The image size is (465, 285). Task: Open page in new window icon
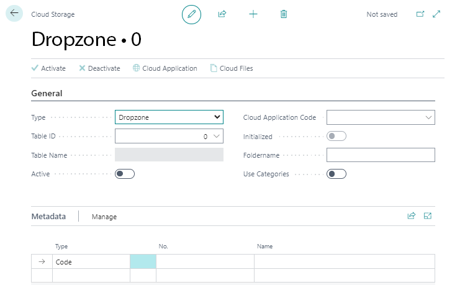coord(420,14)
